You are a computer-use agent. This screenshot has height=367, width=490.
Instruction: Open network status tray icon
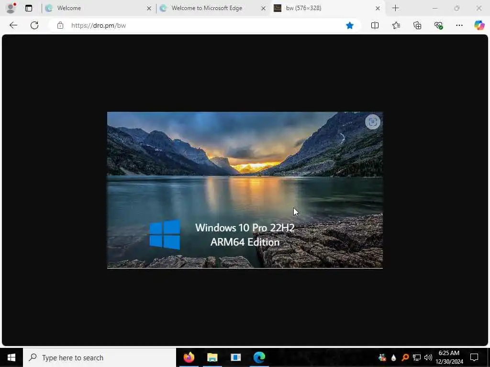[417, 357]
